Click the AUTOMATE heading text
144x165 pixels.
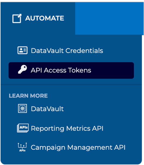coord(45,18)
